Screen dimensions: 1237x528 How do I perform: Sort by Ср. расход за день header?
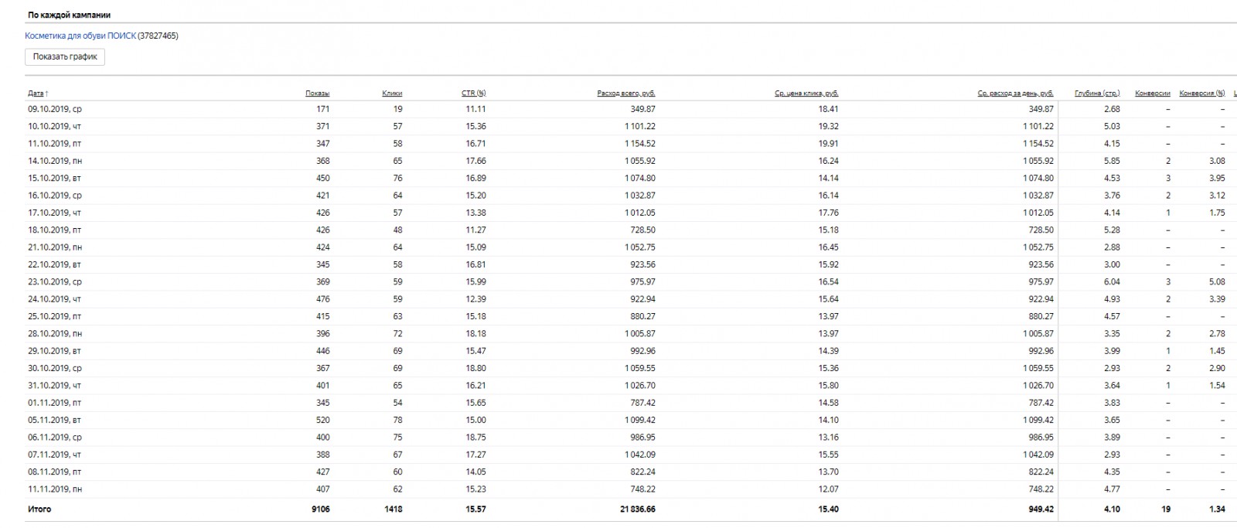click(x=1015, y=94)
